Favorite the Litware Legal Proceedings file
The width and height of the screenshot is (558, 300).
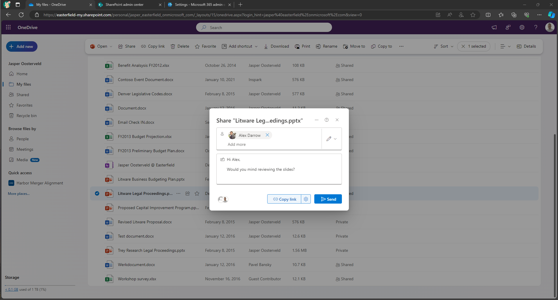(x=197, y=193)
